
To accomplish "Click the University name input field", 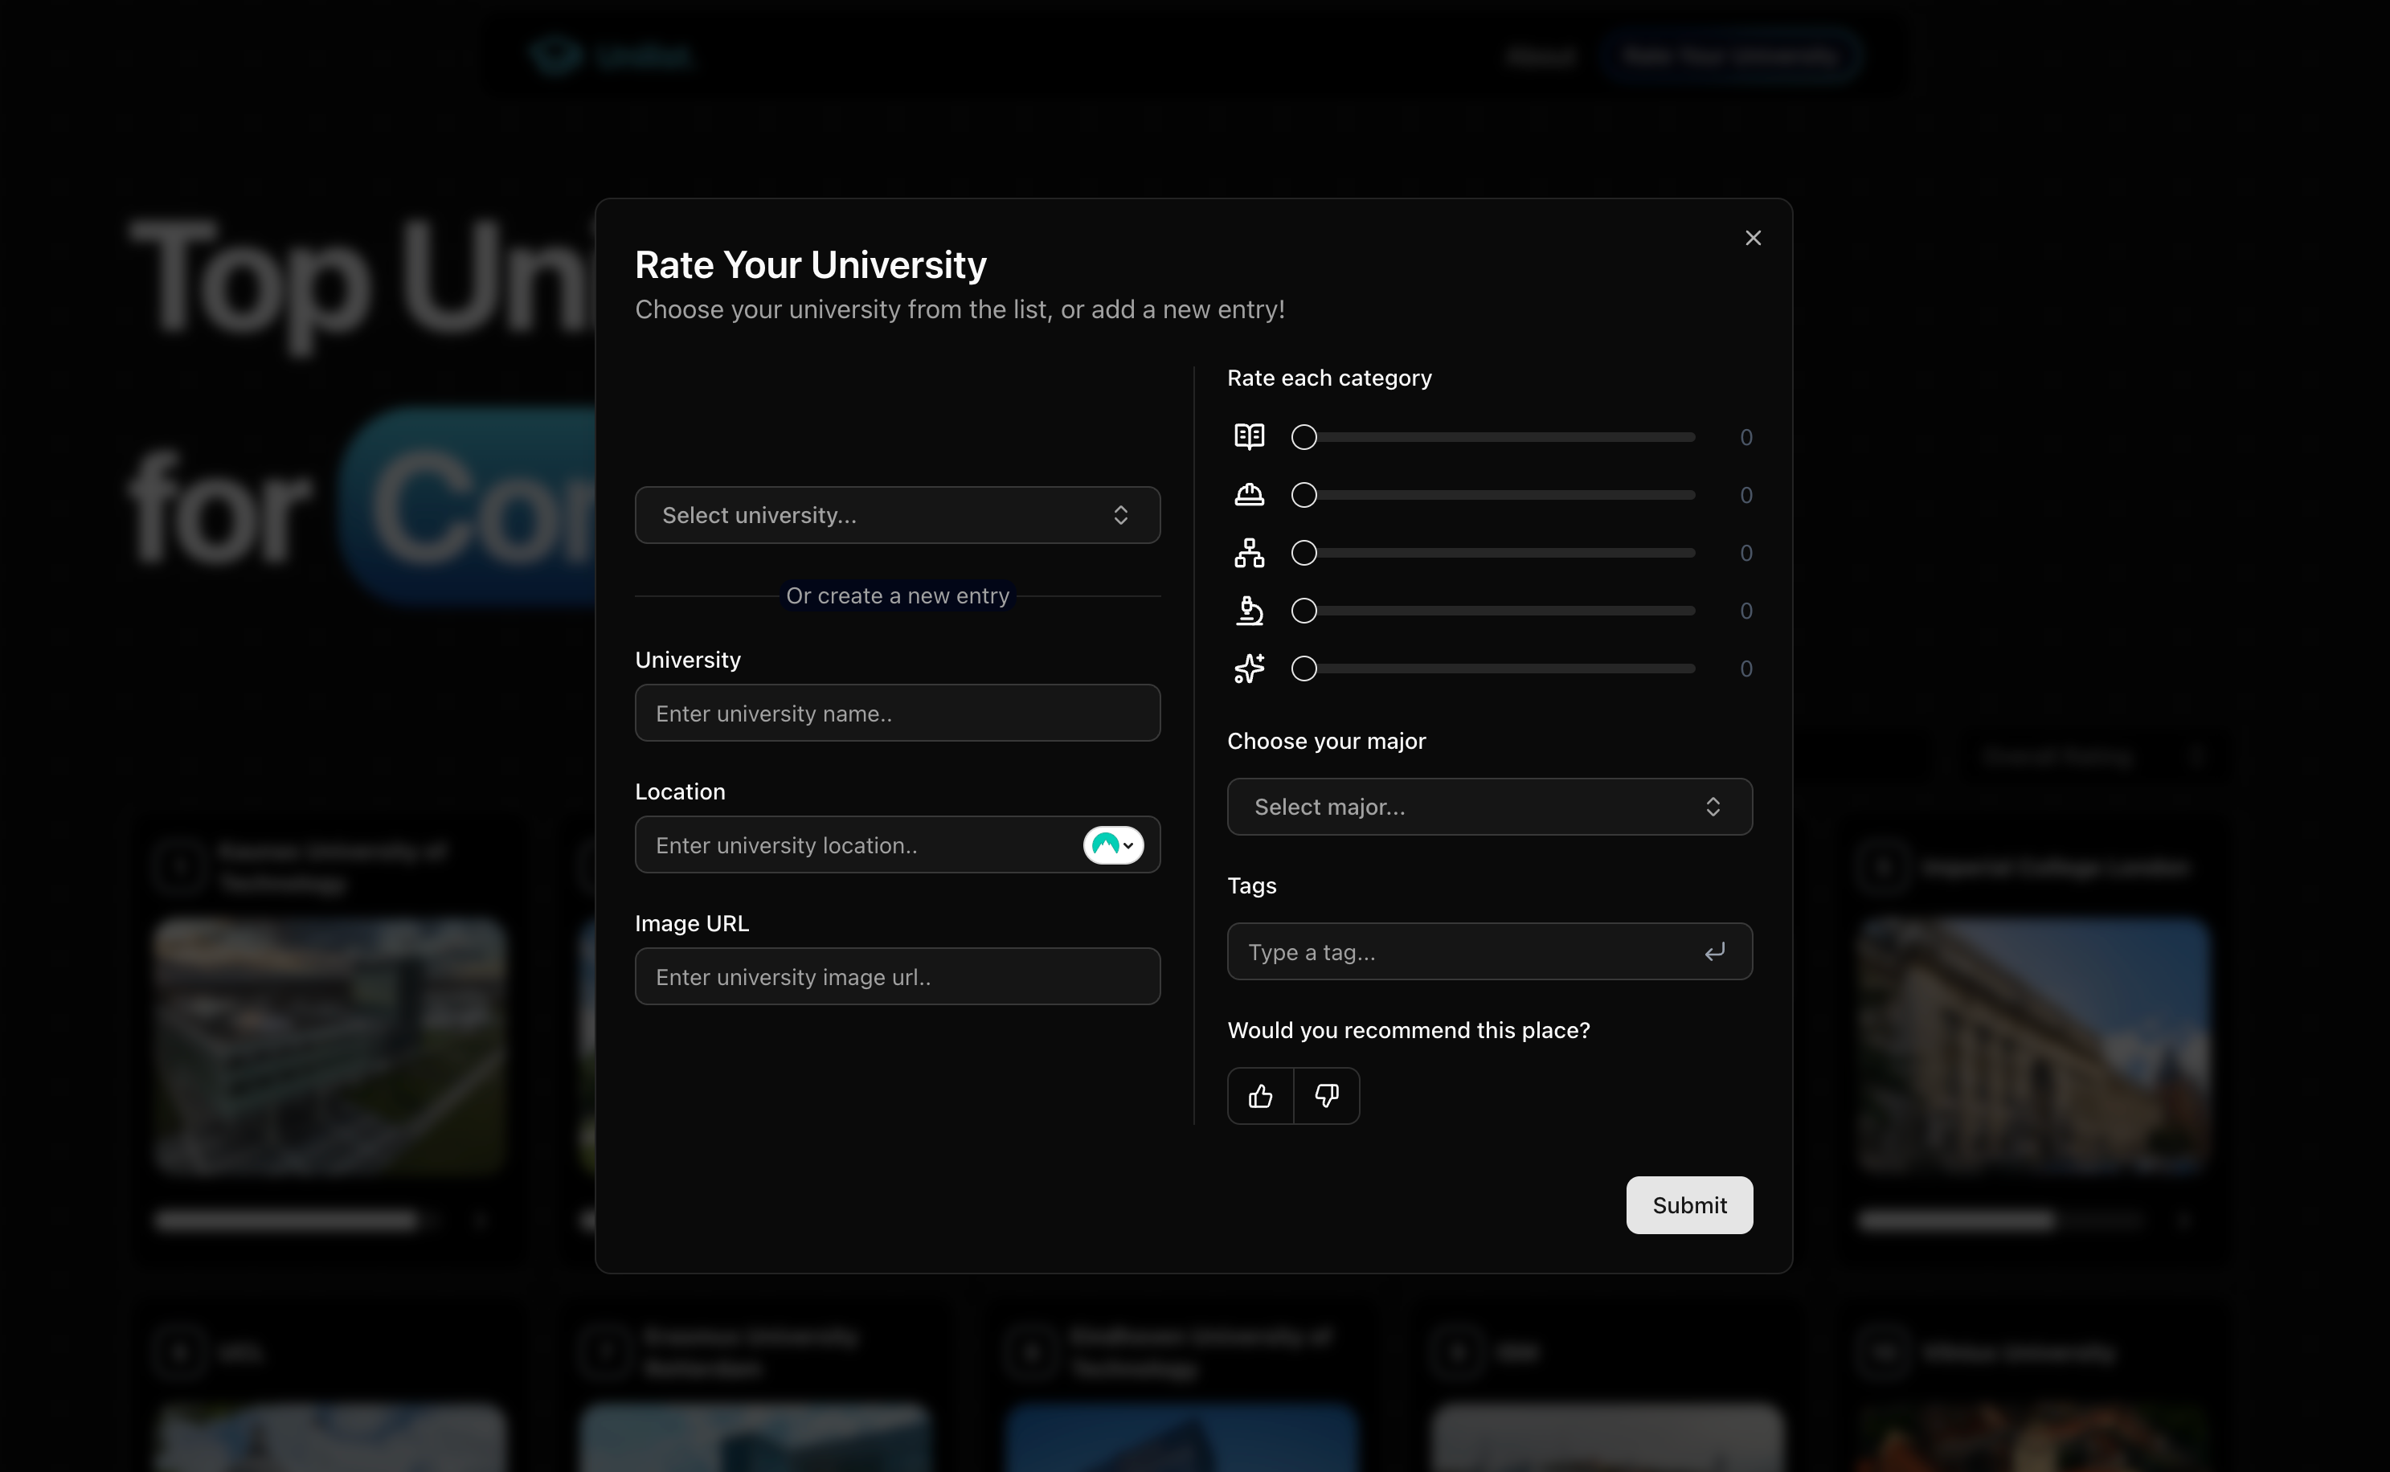I will 897,713.
